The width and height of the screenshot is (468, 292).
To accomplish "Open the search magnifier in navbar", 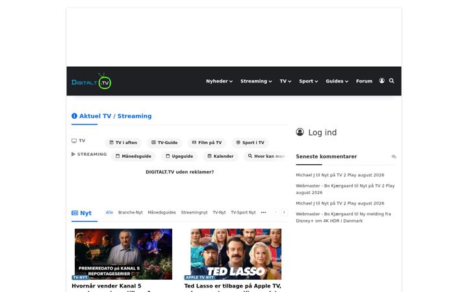I will point(391,80).
